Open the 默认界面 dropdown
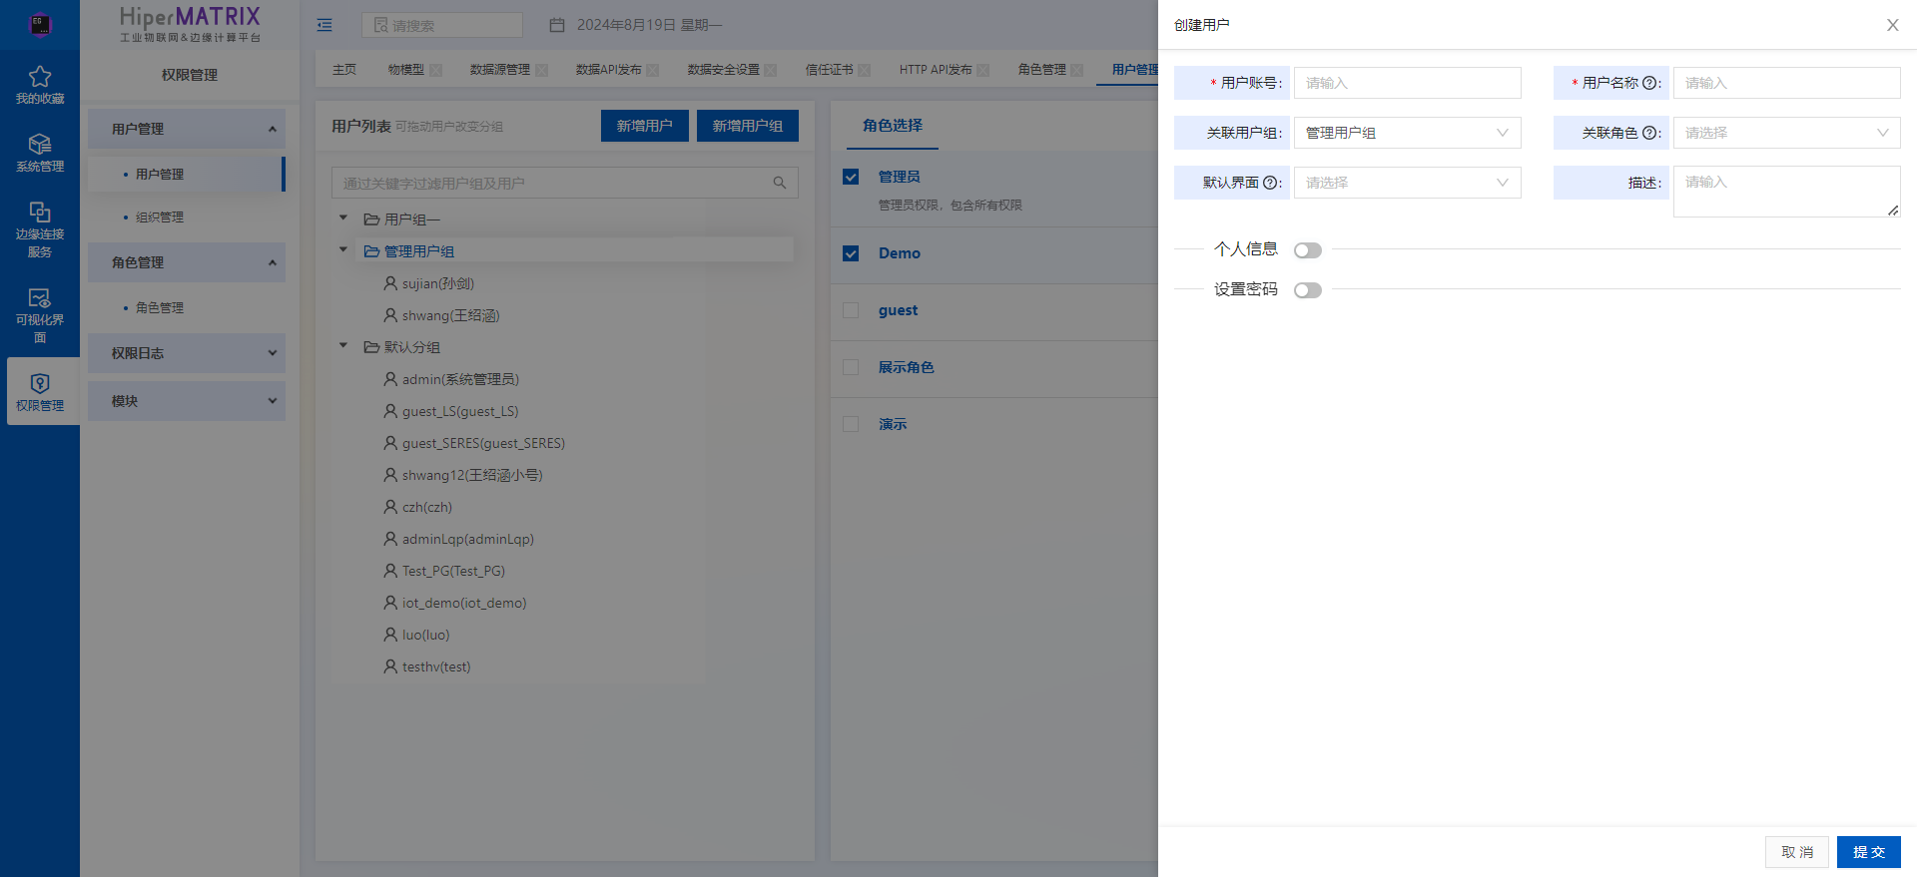Screen dimensions: 1917x877 click(1408, 183)
